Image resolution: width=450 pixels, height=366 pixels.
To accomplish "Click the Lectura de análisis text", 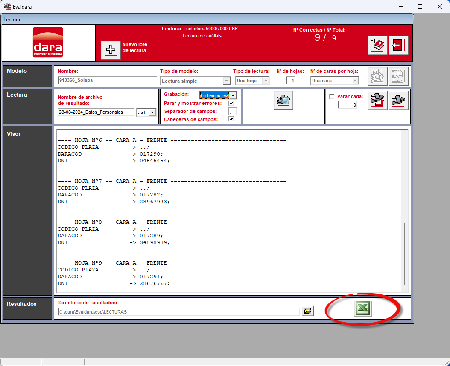I will (x=202, y=36).
